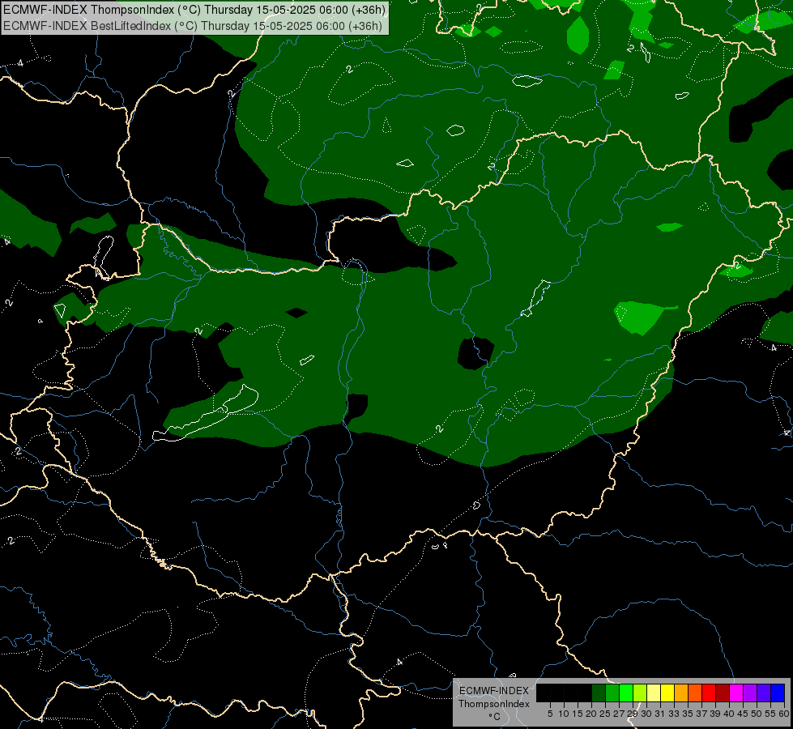793x729 pixels.
Task: Click the legend tick label 5
Action: pos(550,714)
